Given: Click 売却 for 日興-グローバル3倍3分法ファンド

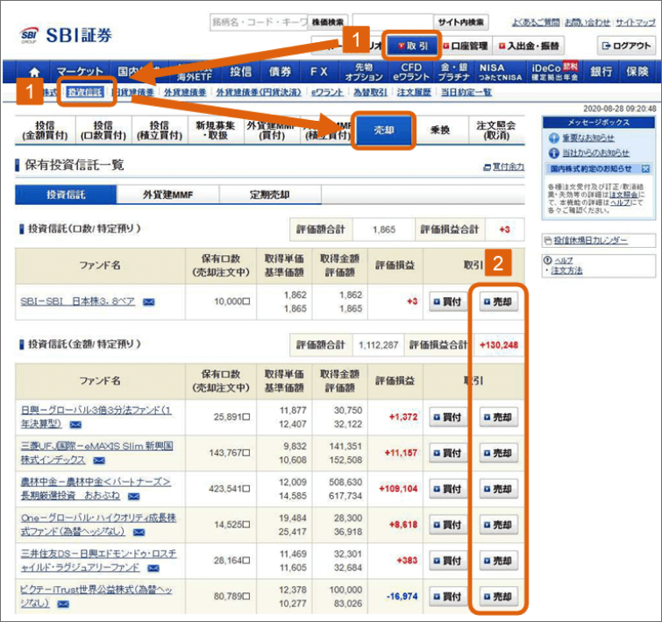Looking at the screenshot, I should [x=498, y=417].
